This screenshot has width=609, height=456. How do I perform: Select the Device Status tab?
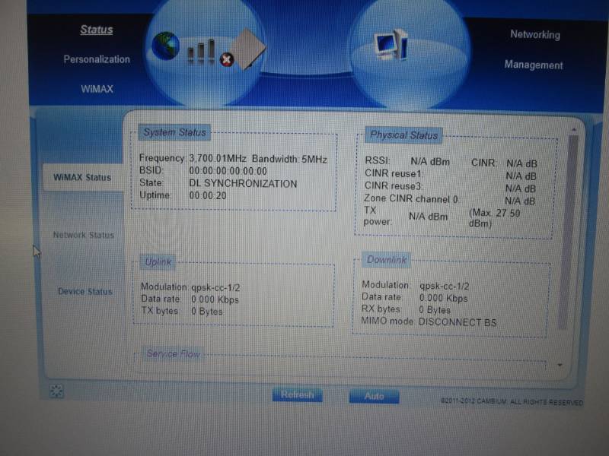(x=85, y=291)
